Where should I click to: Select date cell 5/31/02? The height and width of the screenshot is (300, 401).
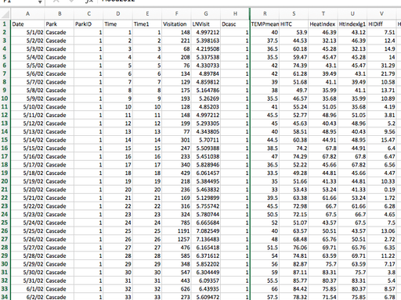(27, 280)
